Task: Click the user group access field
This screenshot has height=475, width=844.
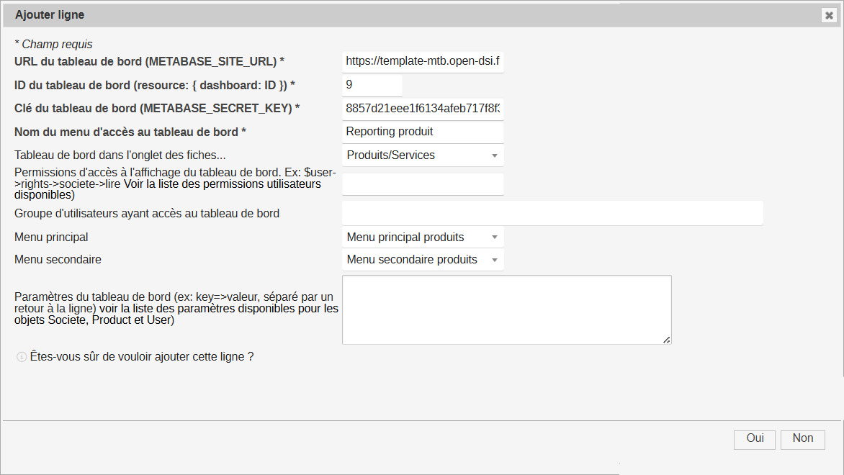Action: click(552, 213)
